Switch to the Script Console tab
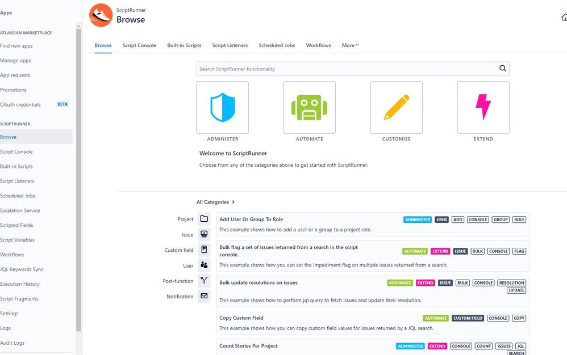 139,45
